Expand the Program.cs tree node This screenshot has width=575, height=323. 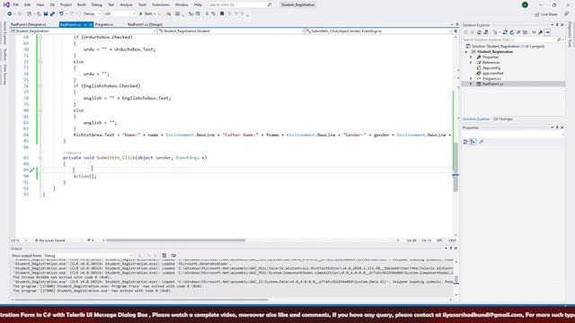point(471,79)
